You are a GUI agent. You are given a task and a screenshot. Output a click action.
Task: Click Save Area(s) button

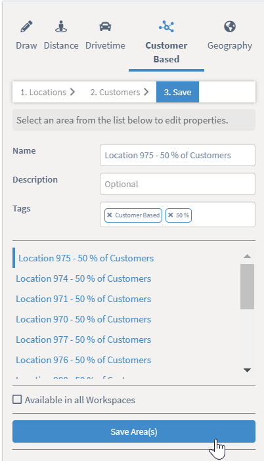tap(134, 431)
